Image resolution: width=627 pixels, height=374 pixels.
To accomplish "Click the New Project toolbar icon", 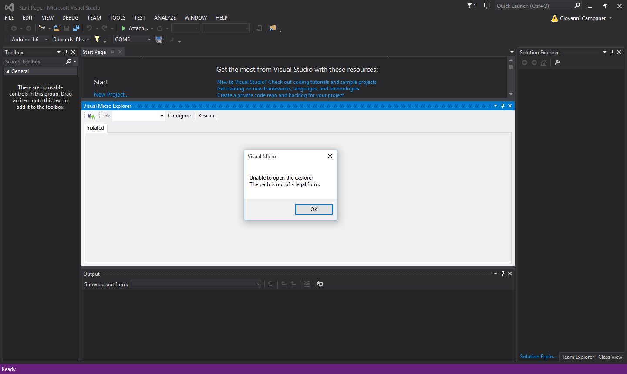I will point(42,28).
